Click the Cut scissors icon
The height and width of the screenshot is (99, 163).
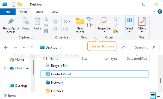(x=46, y=19)
